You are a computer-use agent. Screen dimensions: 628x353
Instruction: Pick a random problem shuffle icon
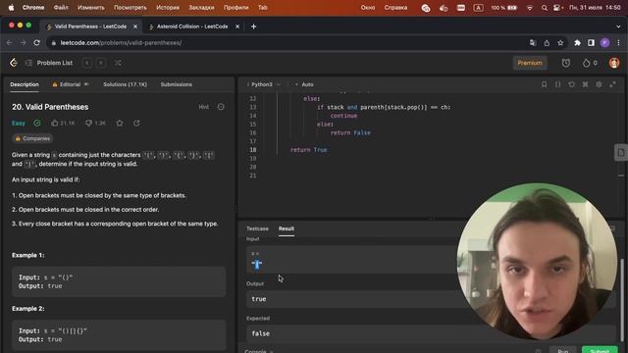(118, 63)
